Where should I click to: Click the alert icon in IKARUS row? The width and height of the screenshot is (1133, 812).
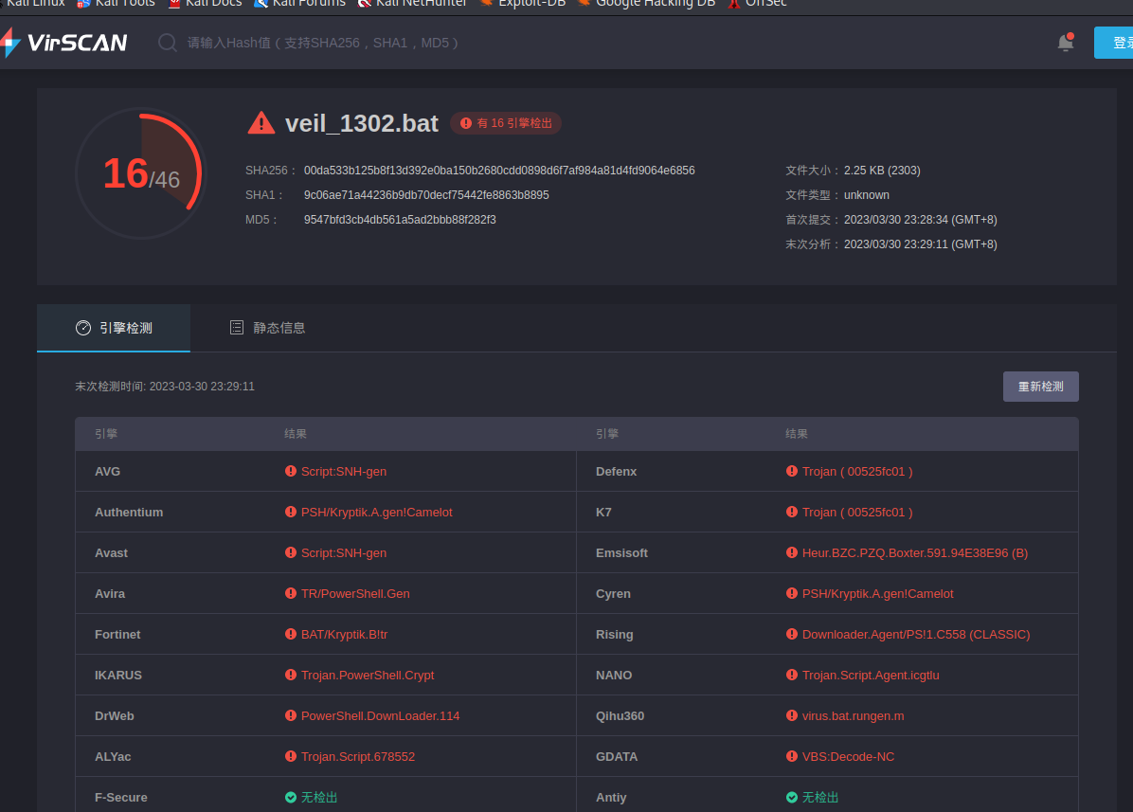(x=291, y=675)
